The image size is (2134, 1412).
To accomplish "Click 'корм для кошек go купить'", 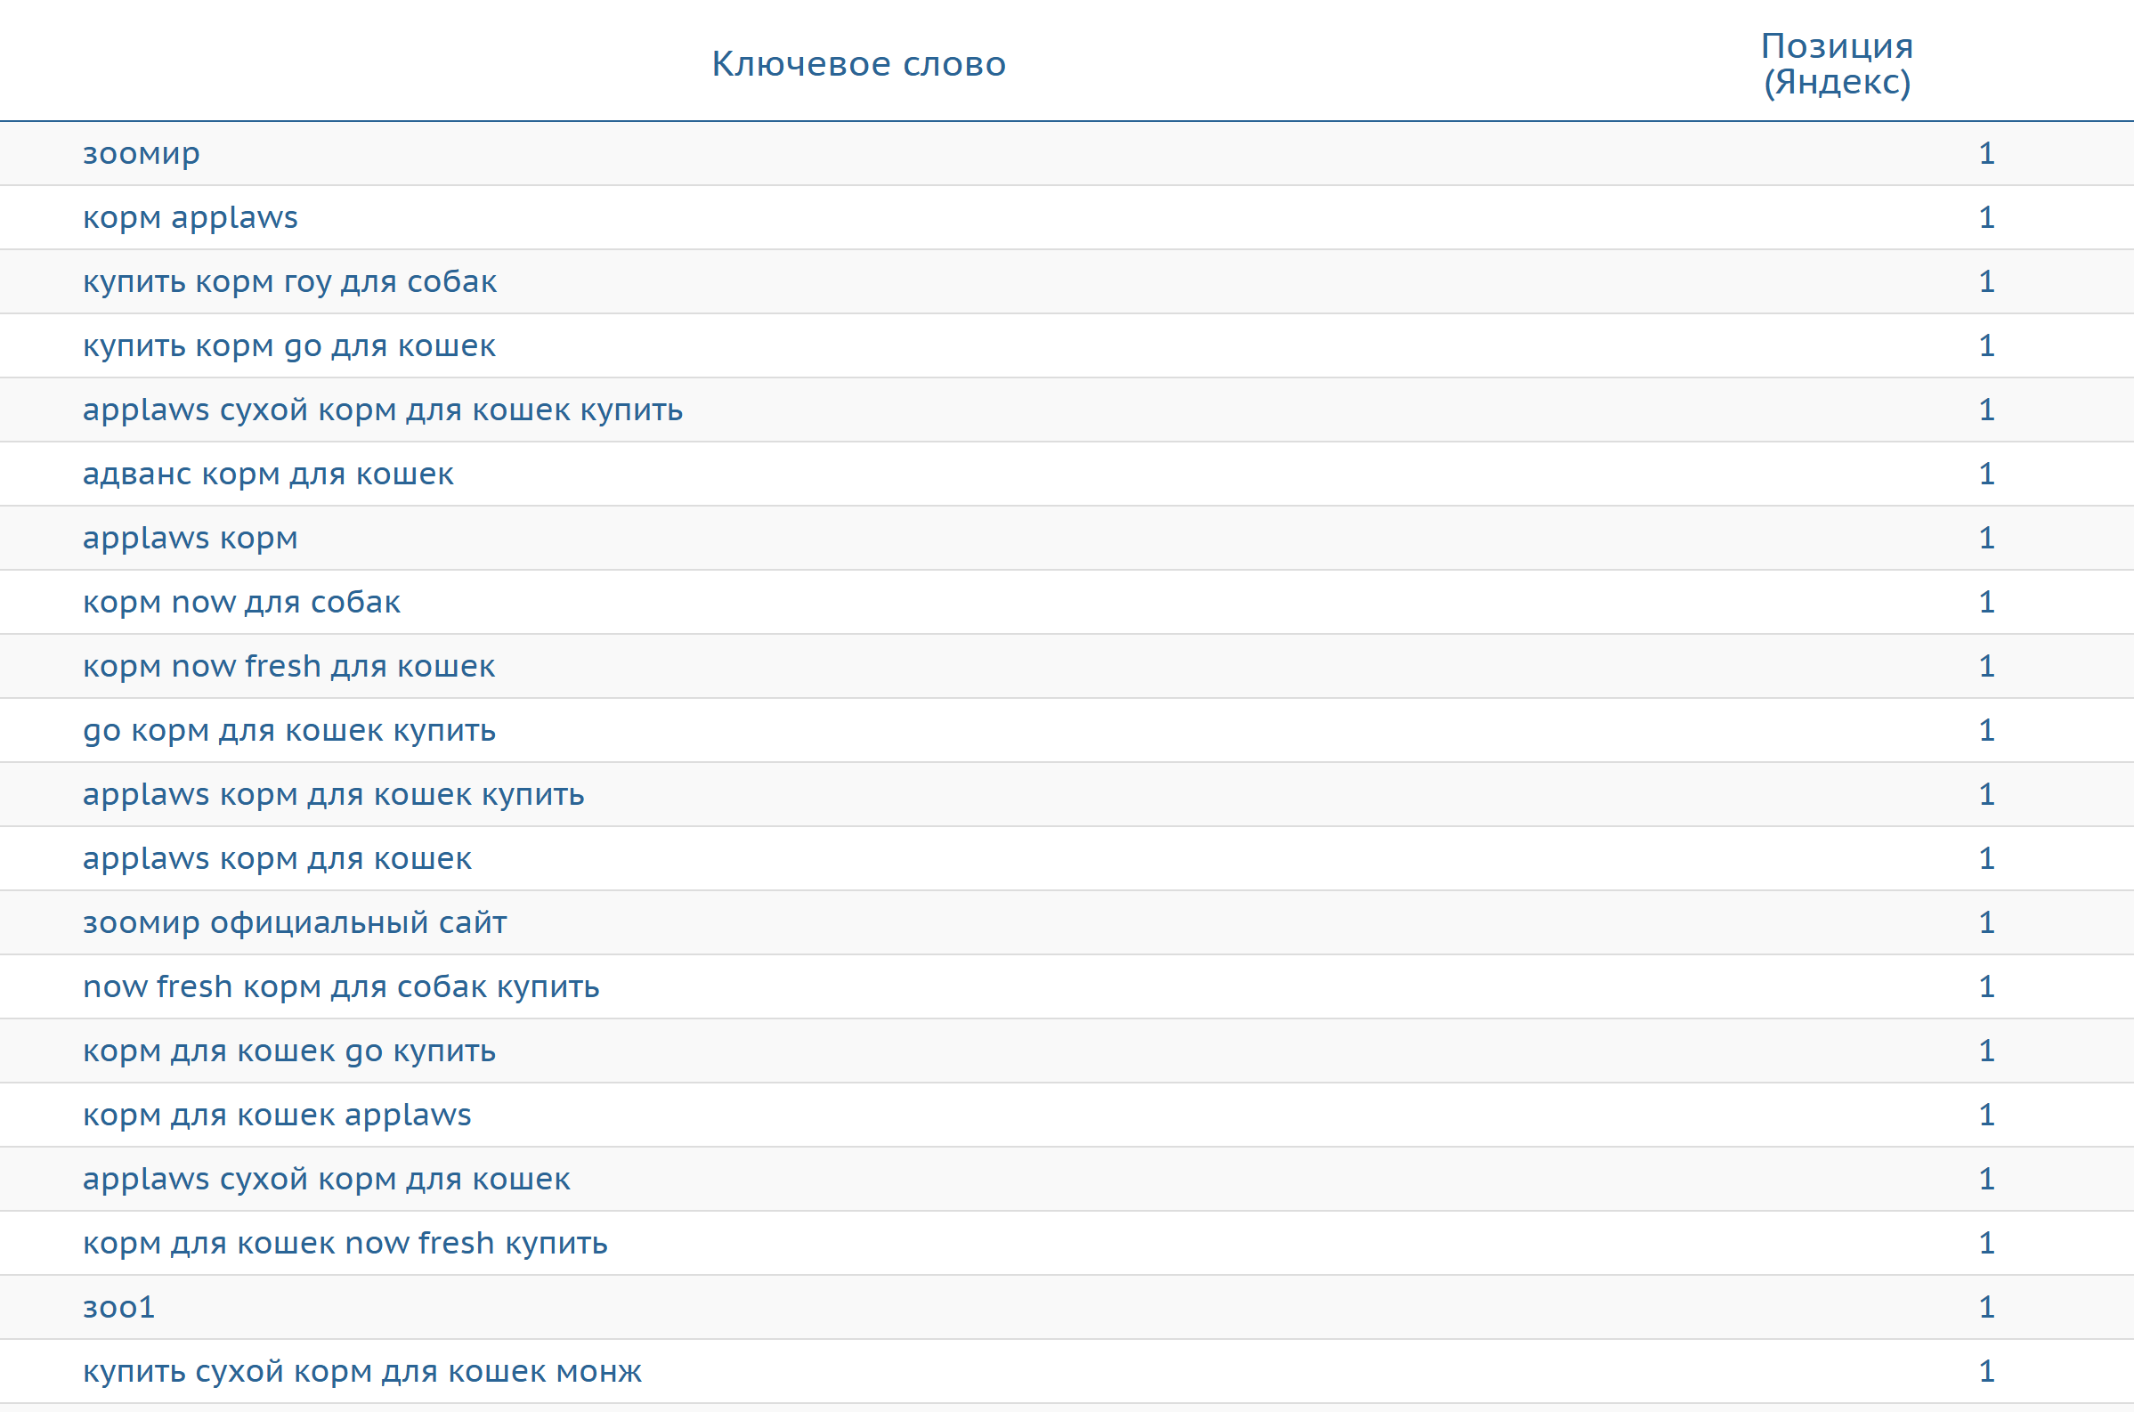I will [x=289, y=1051].
